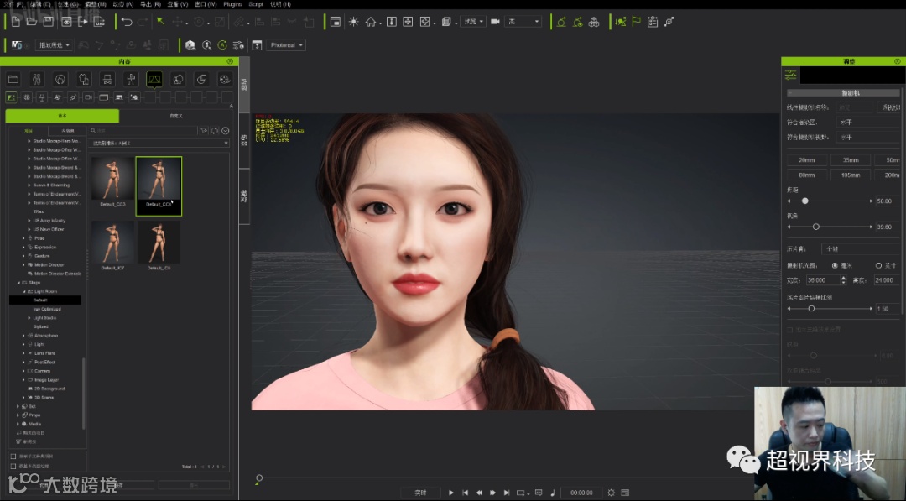Select the inch radio button
The height and width of the screenshot is (501, 906).
[x=878, y=265]
